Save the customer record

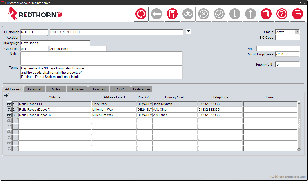[172, 14]
